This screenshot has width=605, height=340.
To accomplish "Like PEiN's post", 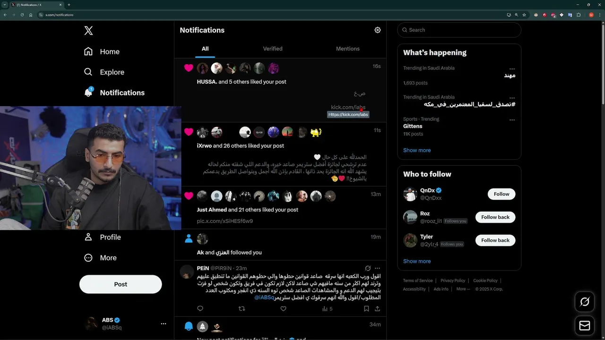I will click(x=283, y=309).
